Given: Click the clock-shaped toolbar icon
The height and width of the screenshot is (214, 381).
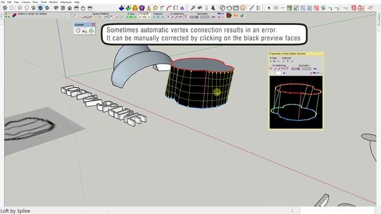Looking at the screenshot, I should 222,8.
